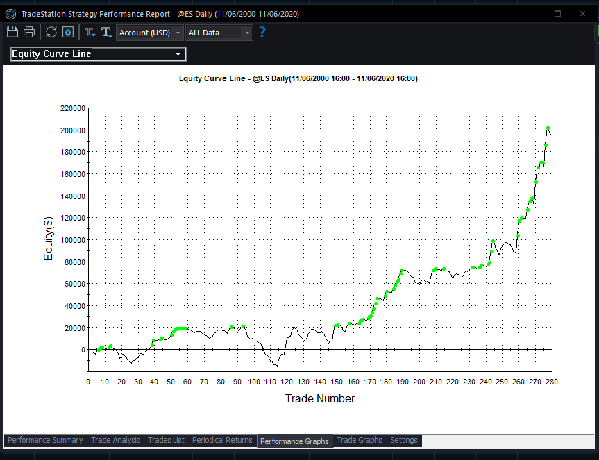The width and height of the screenshot is (599, 460).
Task: Open the Settings tab at the bottom
Action: point(403,440)
